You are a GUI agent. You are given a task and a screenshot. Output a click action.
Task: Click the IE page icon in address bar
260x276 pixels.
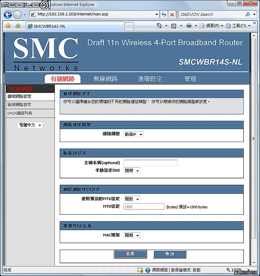point(33,15)
